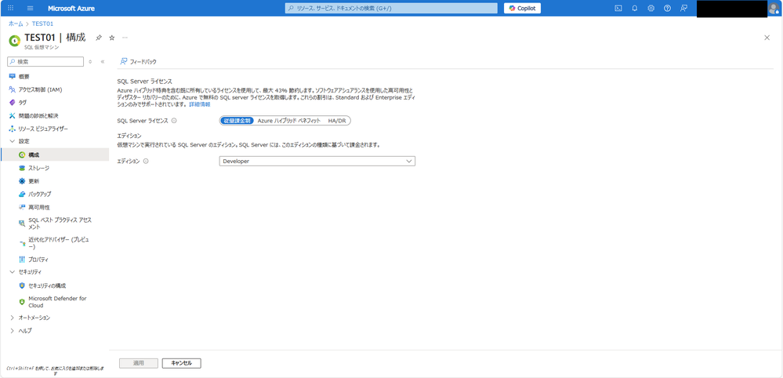Open portal settings gear
This screenshot has height=378, width=783.
pos(651,8)
